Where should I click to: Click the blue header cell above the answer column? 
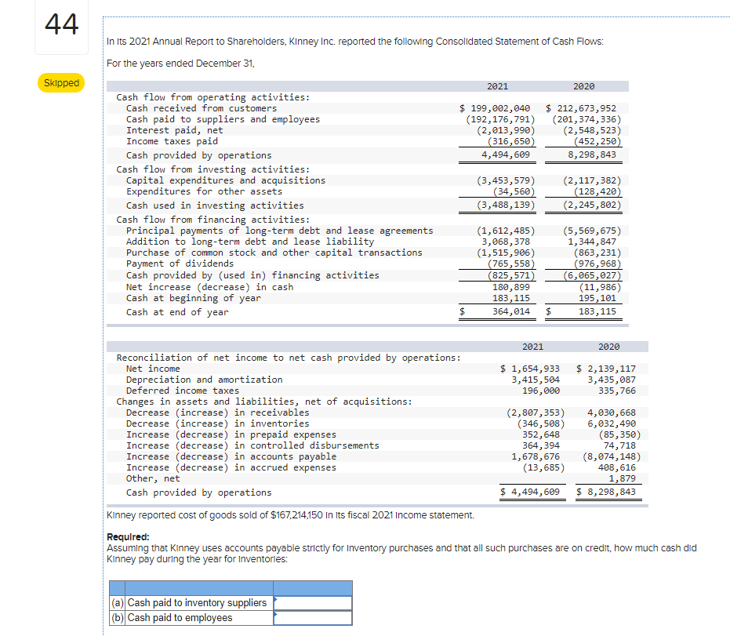coord(312,586)
